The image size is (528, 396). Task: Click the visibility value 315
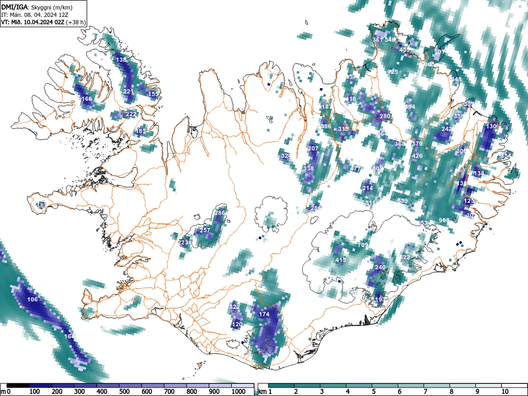(344, 129)
